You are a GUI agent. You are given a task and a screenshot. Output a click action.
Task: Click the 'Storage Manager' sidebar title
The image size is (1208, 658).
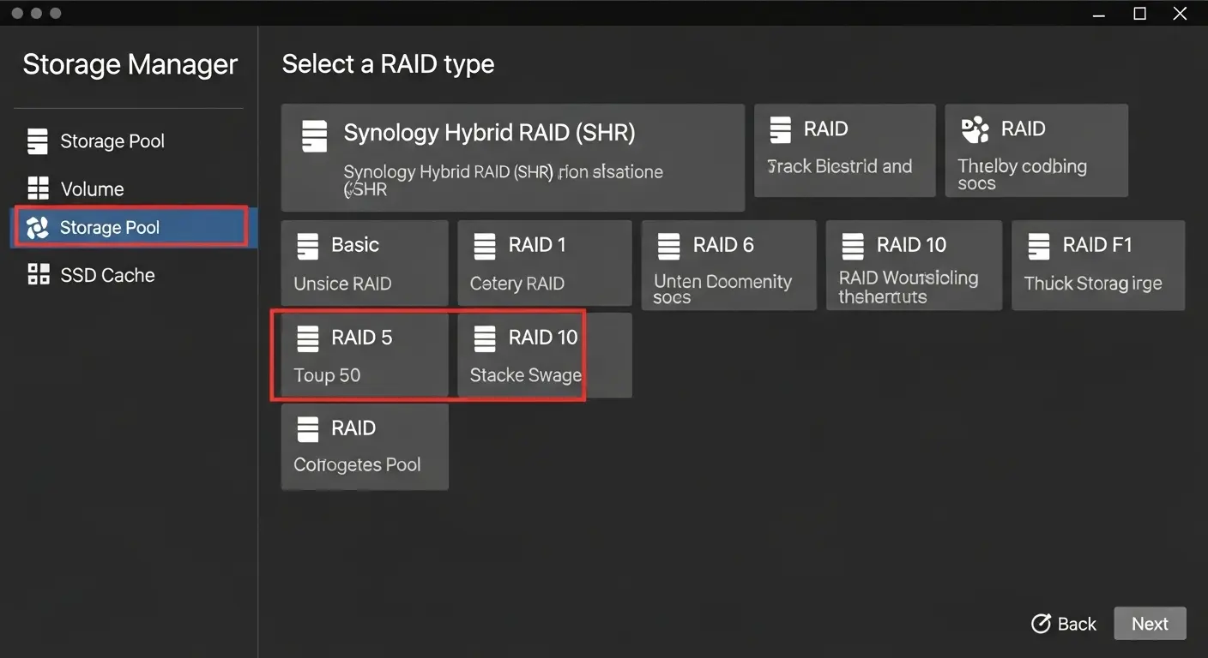click(130, 64)
